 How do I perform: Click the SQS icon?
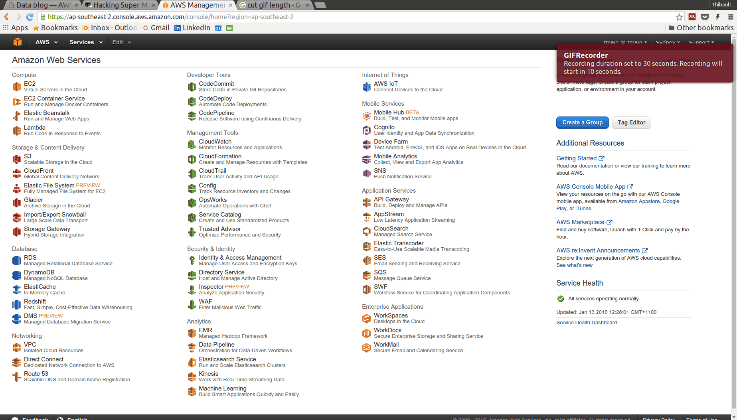click(367, 275)
